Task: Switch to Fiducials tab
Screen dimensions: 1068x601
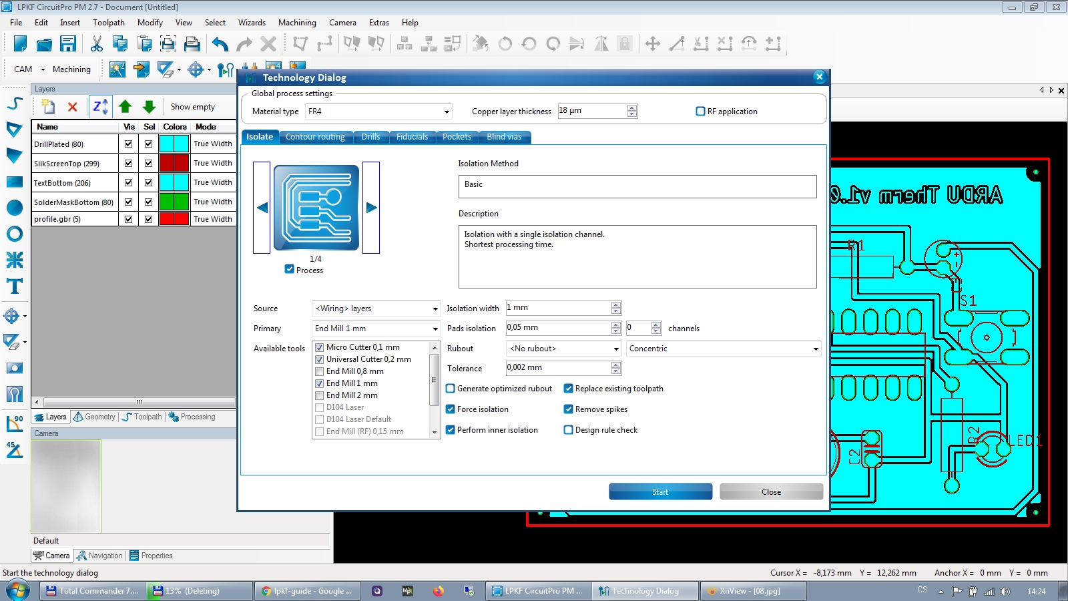Action: pyautogui.click(x=412, y=137)
